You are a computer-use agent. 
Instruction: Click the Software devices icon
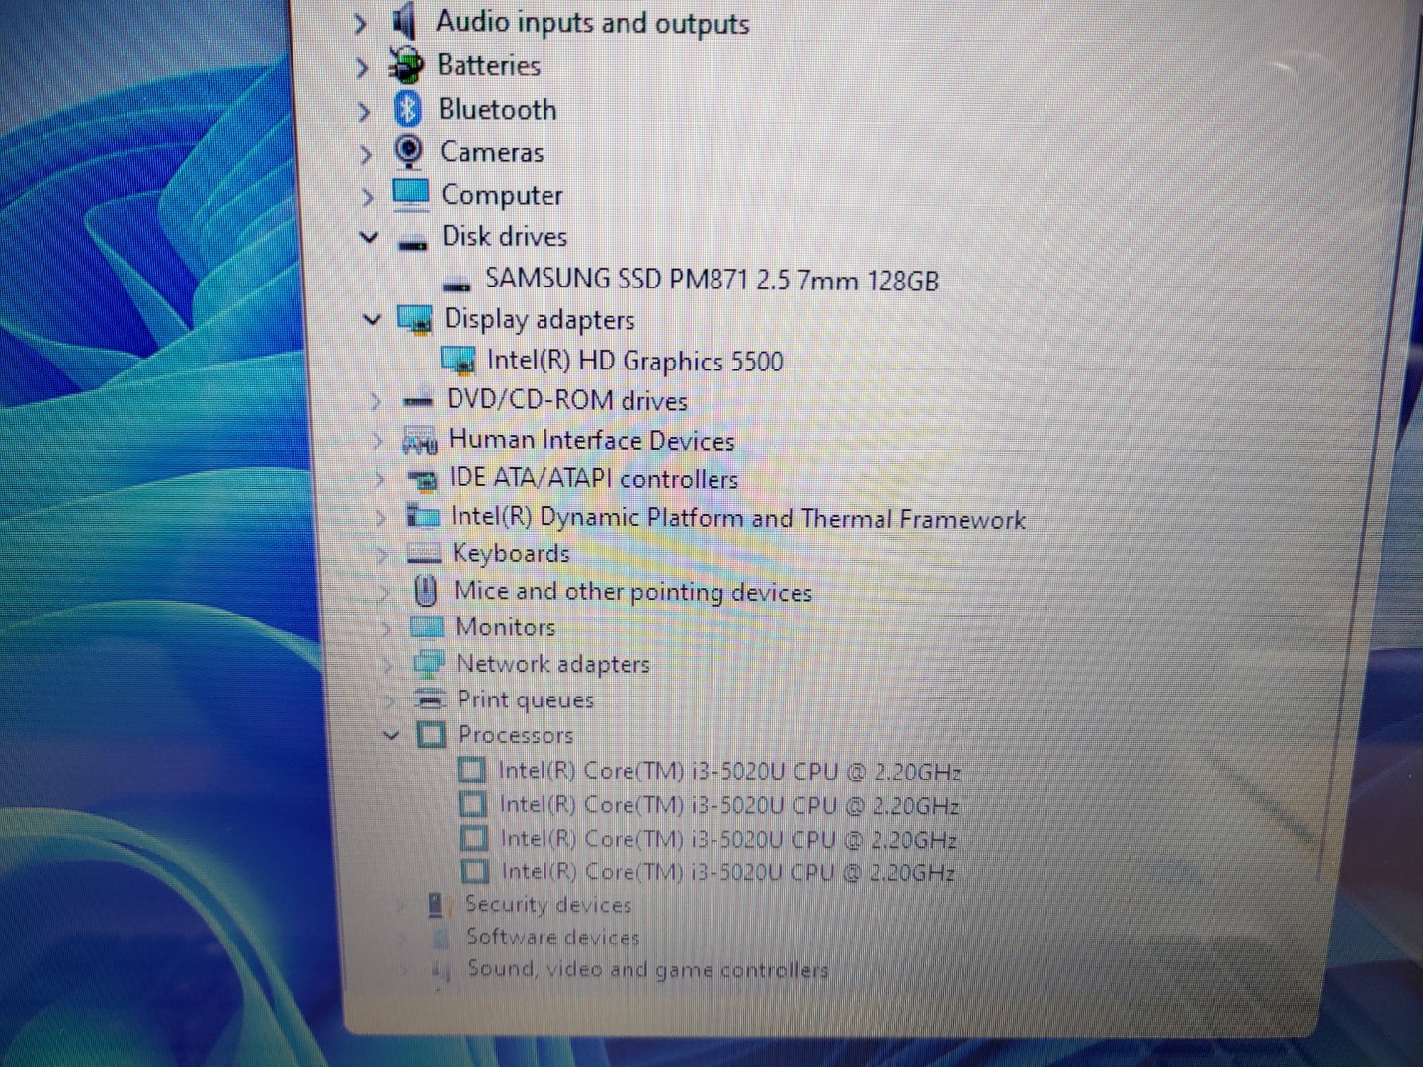(440, 938)
